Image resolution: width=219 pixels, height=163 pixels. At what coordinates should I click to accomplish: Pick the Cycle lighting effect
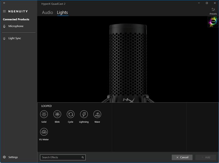pyautogui.click(x=70, y=114)
